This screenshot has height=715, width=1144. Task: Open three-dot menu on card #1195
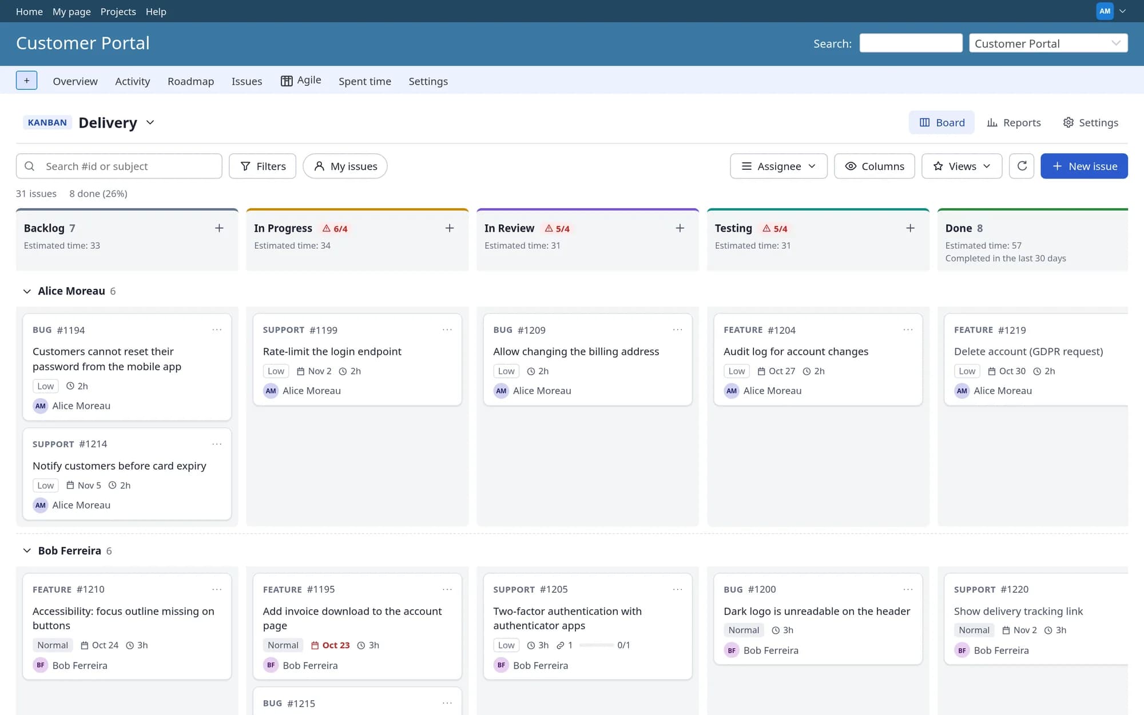coord(447,589)
